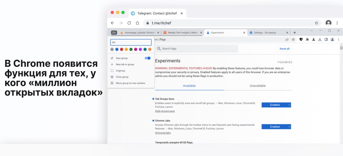Close the Weekly Tech Insights tab
This screenshot has height=156, width=343.
[201, 33]
